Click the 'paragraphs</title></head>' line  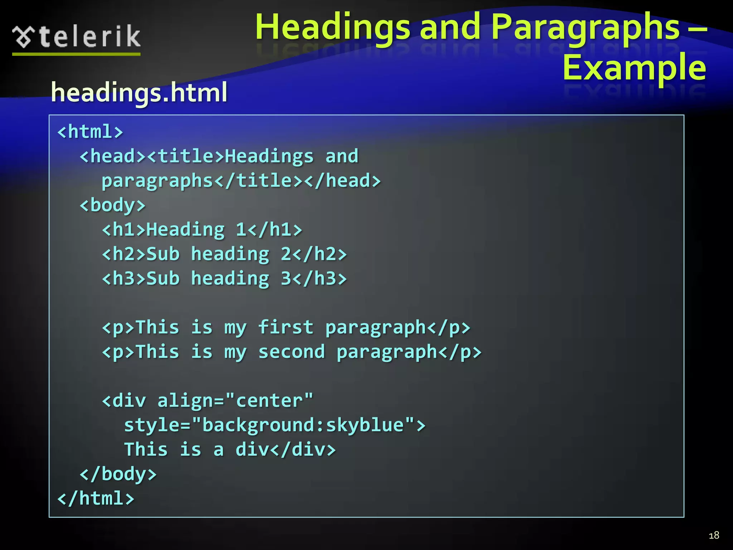point(241,181)
